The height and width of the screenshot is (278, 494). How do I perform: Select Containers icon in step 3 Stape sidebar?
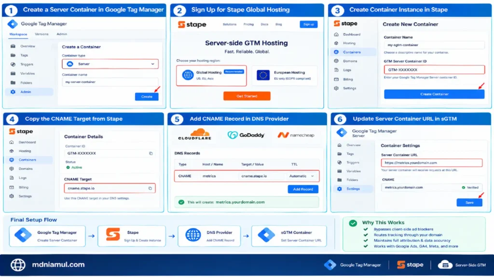click(336, 52)
